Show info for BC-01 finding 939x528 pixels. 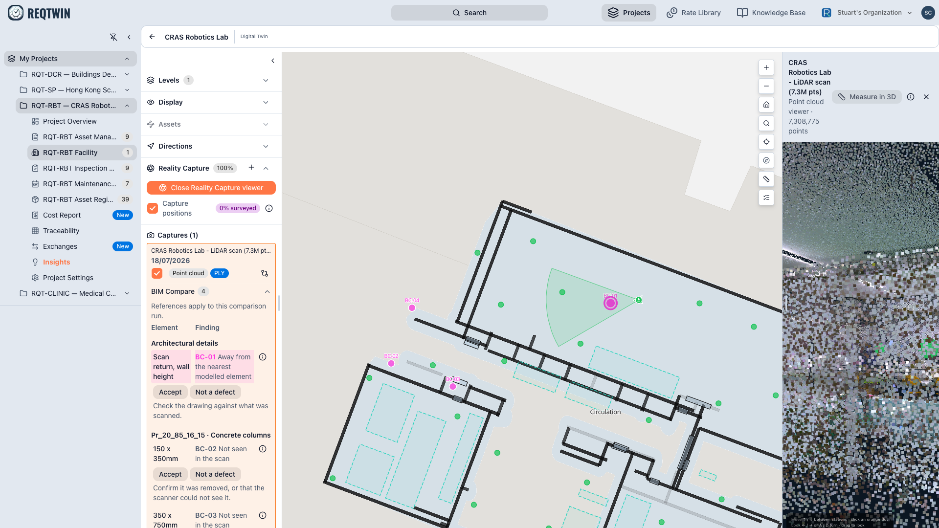pos(263,357)
